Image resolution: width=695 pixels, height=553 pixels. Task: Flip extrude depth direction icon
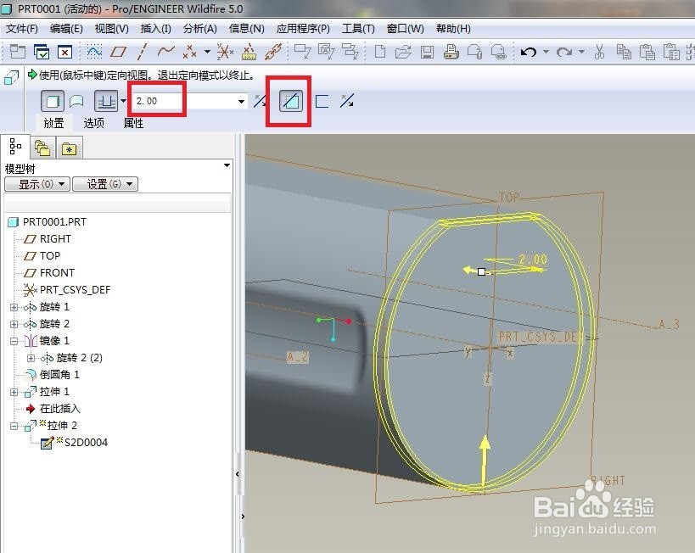click(261, 101)
